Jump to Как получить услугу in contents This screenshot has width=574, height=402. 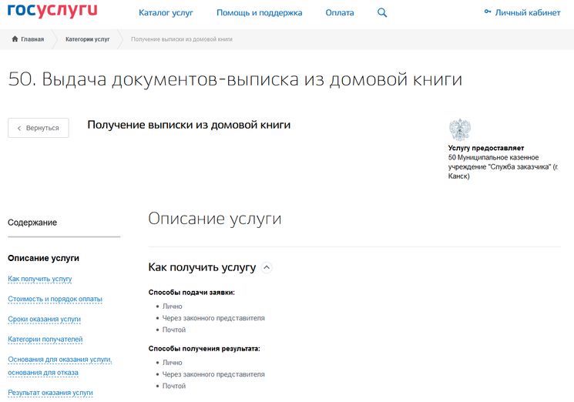click(x=40, y=279)
